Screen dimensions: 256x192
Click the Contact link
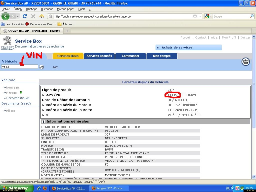[x=201, y=37]
